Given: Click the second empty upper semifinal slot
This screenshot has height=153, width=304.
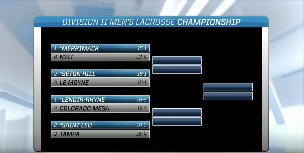Looking at the screenshot, I should [x=177, y=69].
